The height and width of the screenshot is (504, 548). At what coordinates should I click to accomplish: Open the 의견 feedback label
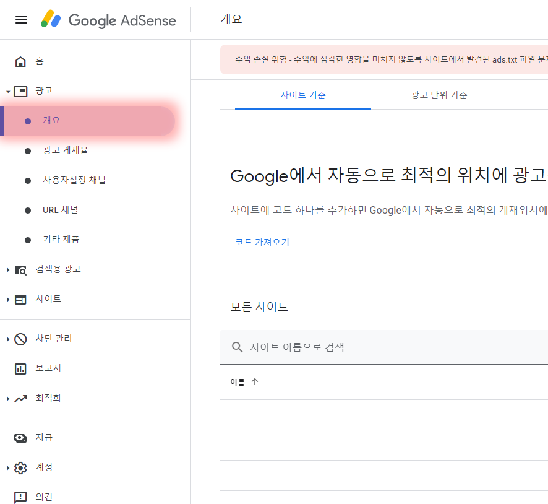click(44, 497)
